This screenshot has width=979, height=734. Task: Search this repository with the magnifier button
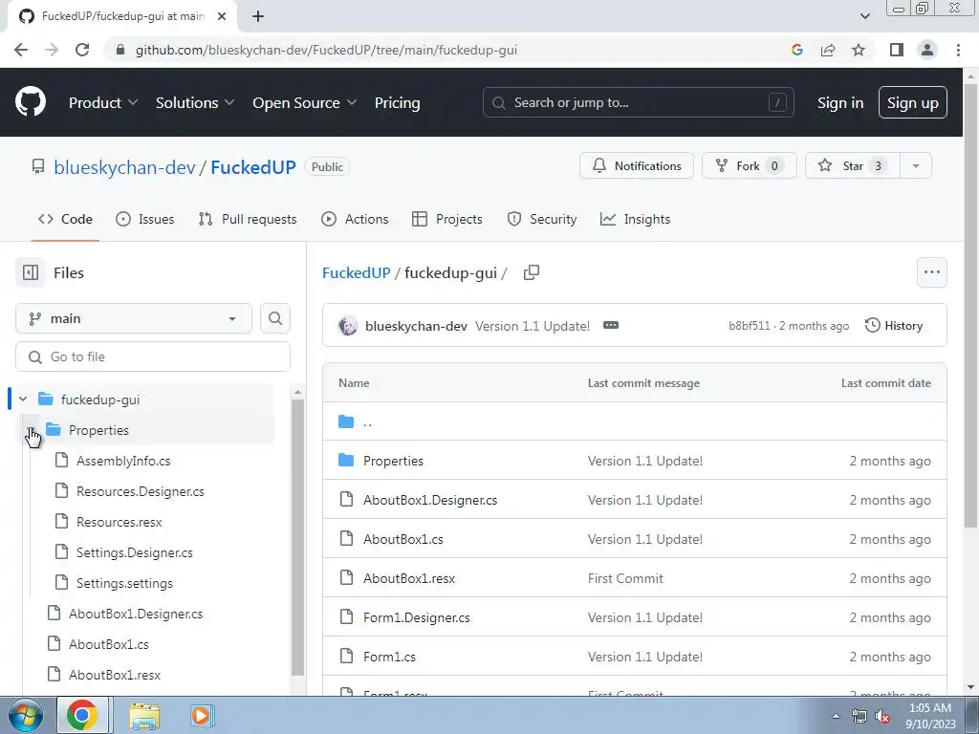(275, 318)
